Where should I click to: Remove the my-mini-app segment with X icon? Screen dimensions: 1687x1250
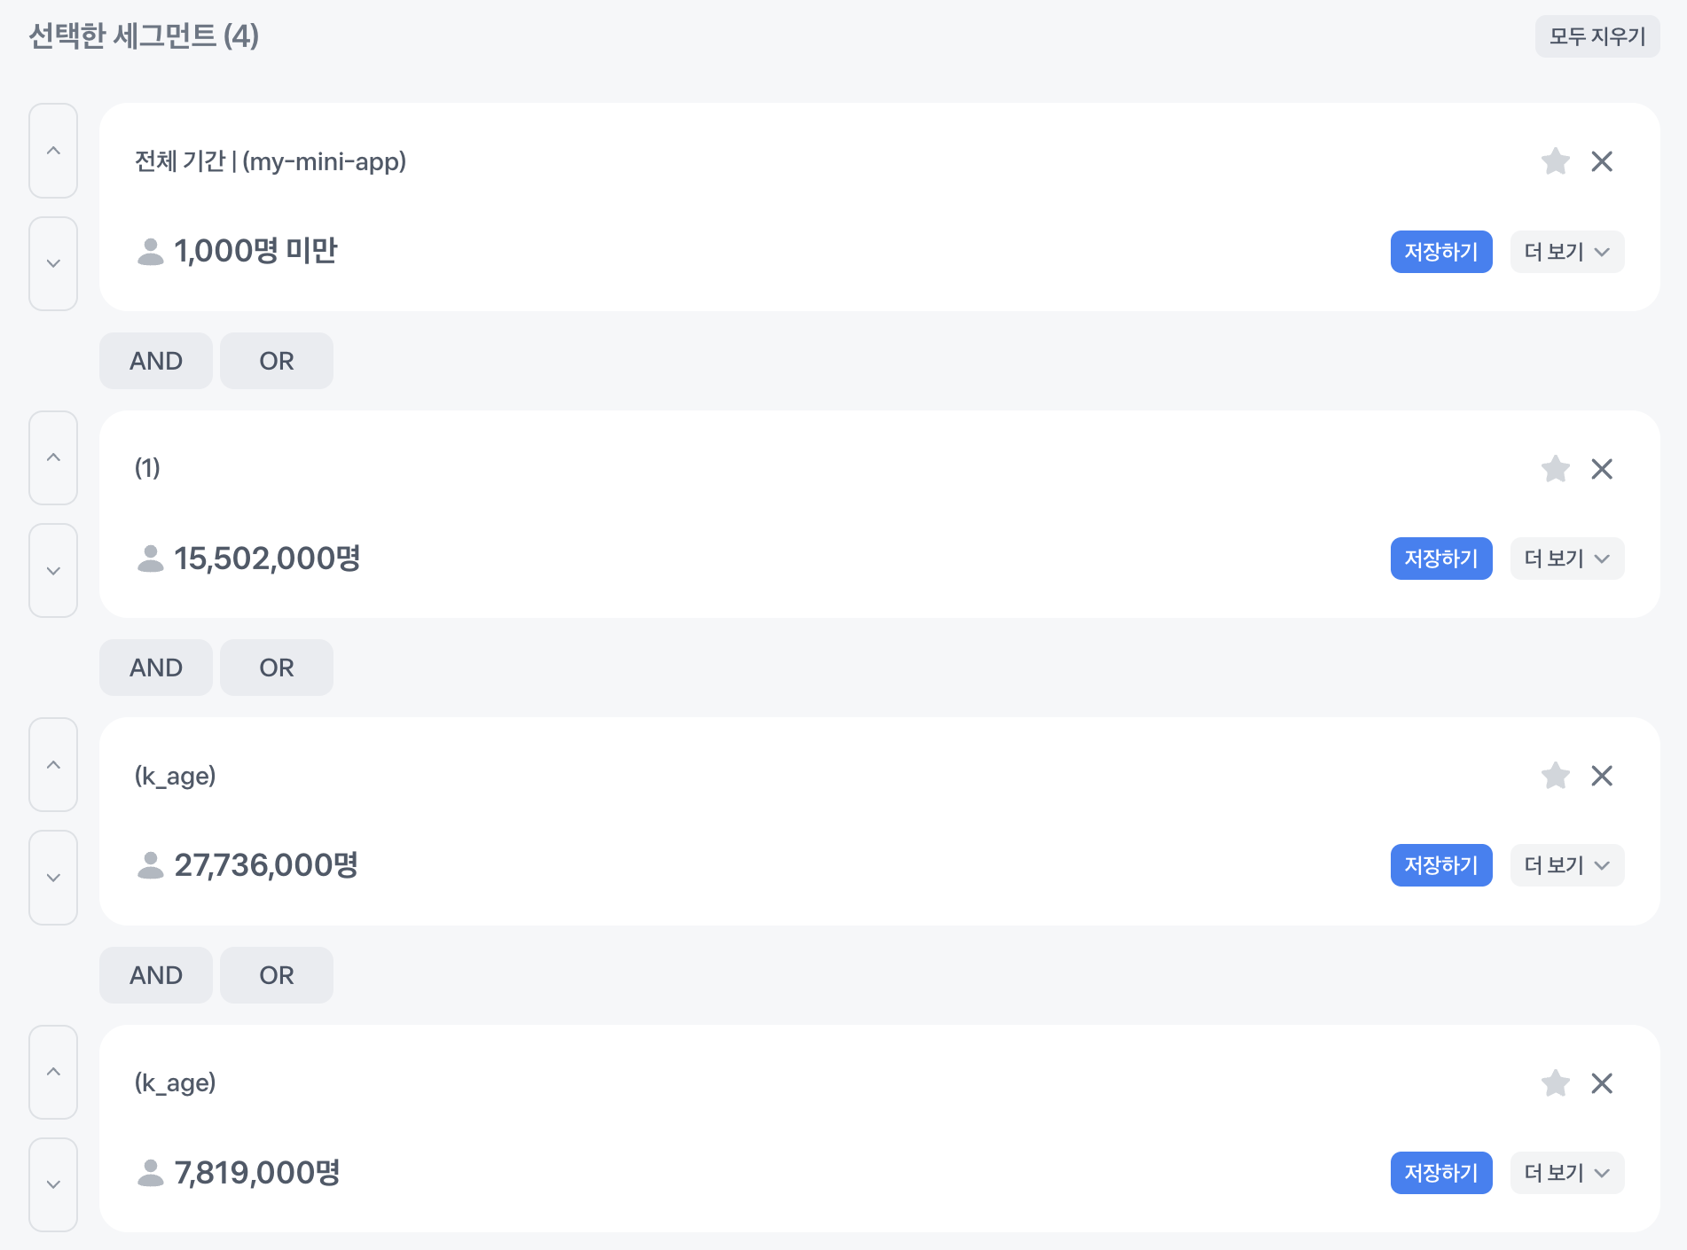(1602, 161)
